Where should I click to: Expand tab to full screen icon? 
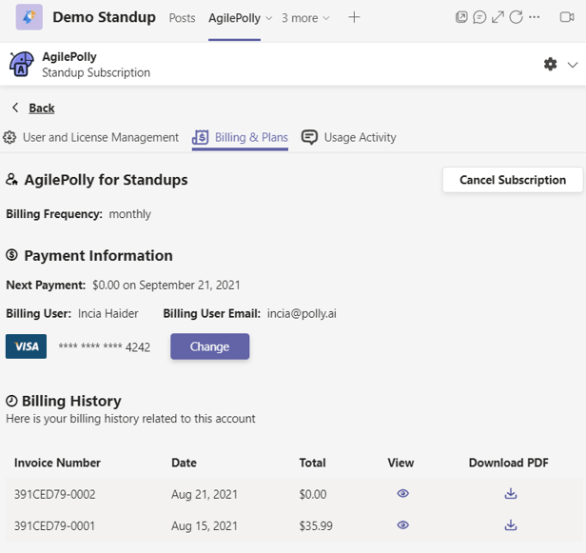(498, 17)
